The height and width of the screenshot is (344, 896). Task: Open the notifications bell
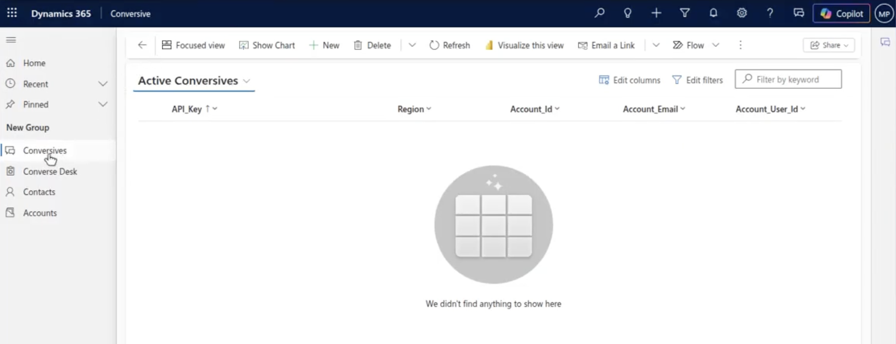click(x=714, y=13)
